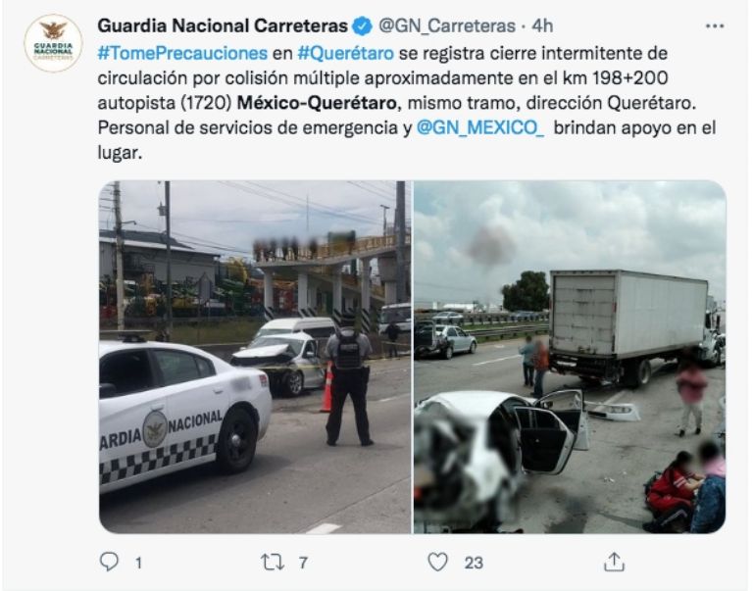The height and width of the screenshot is (591, 753).
Task: Like the tweet with heart icon
Action: tap(437, 562)
